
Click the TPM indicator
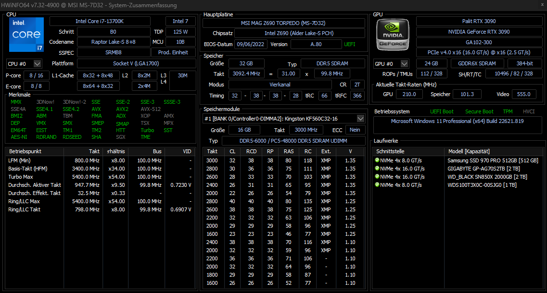508,111
